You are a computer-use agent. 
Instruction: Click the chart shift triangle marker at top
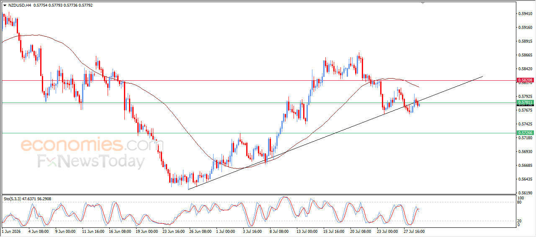pyautogui.click(x=423, y=3)
